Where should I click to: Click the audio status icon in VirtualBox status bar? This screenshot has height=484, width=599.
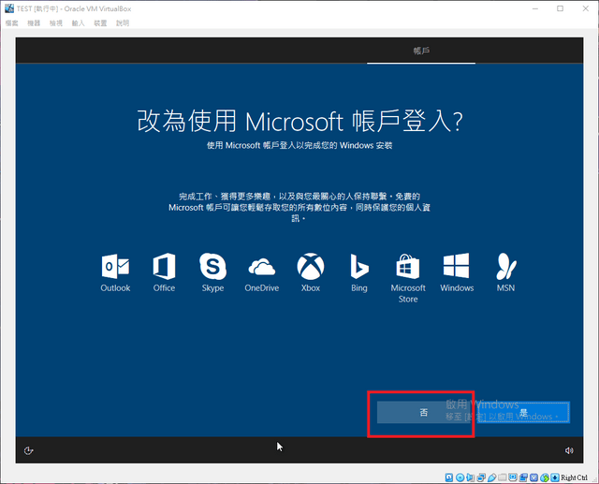pos(470,477)
